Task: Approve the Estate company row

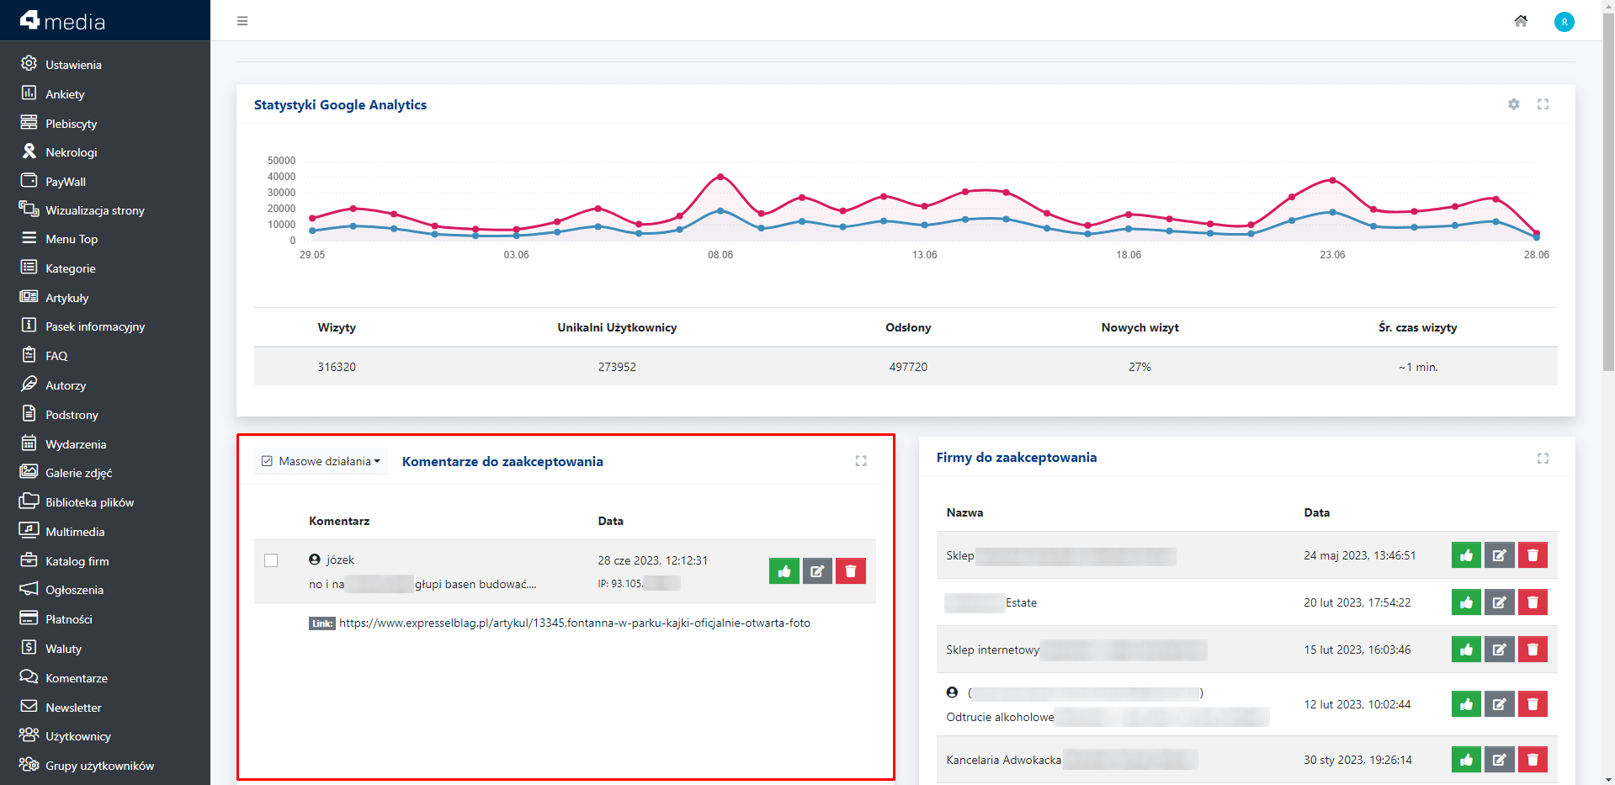Action: (1466, 602)
